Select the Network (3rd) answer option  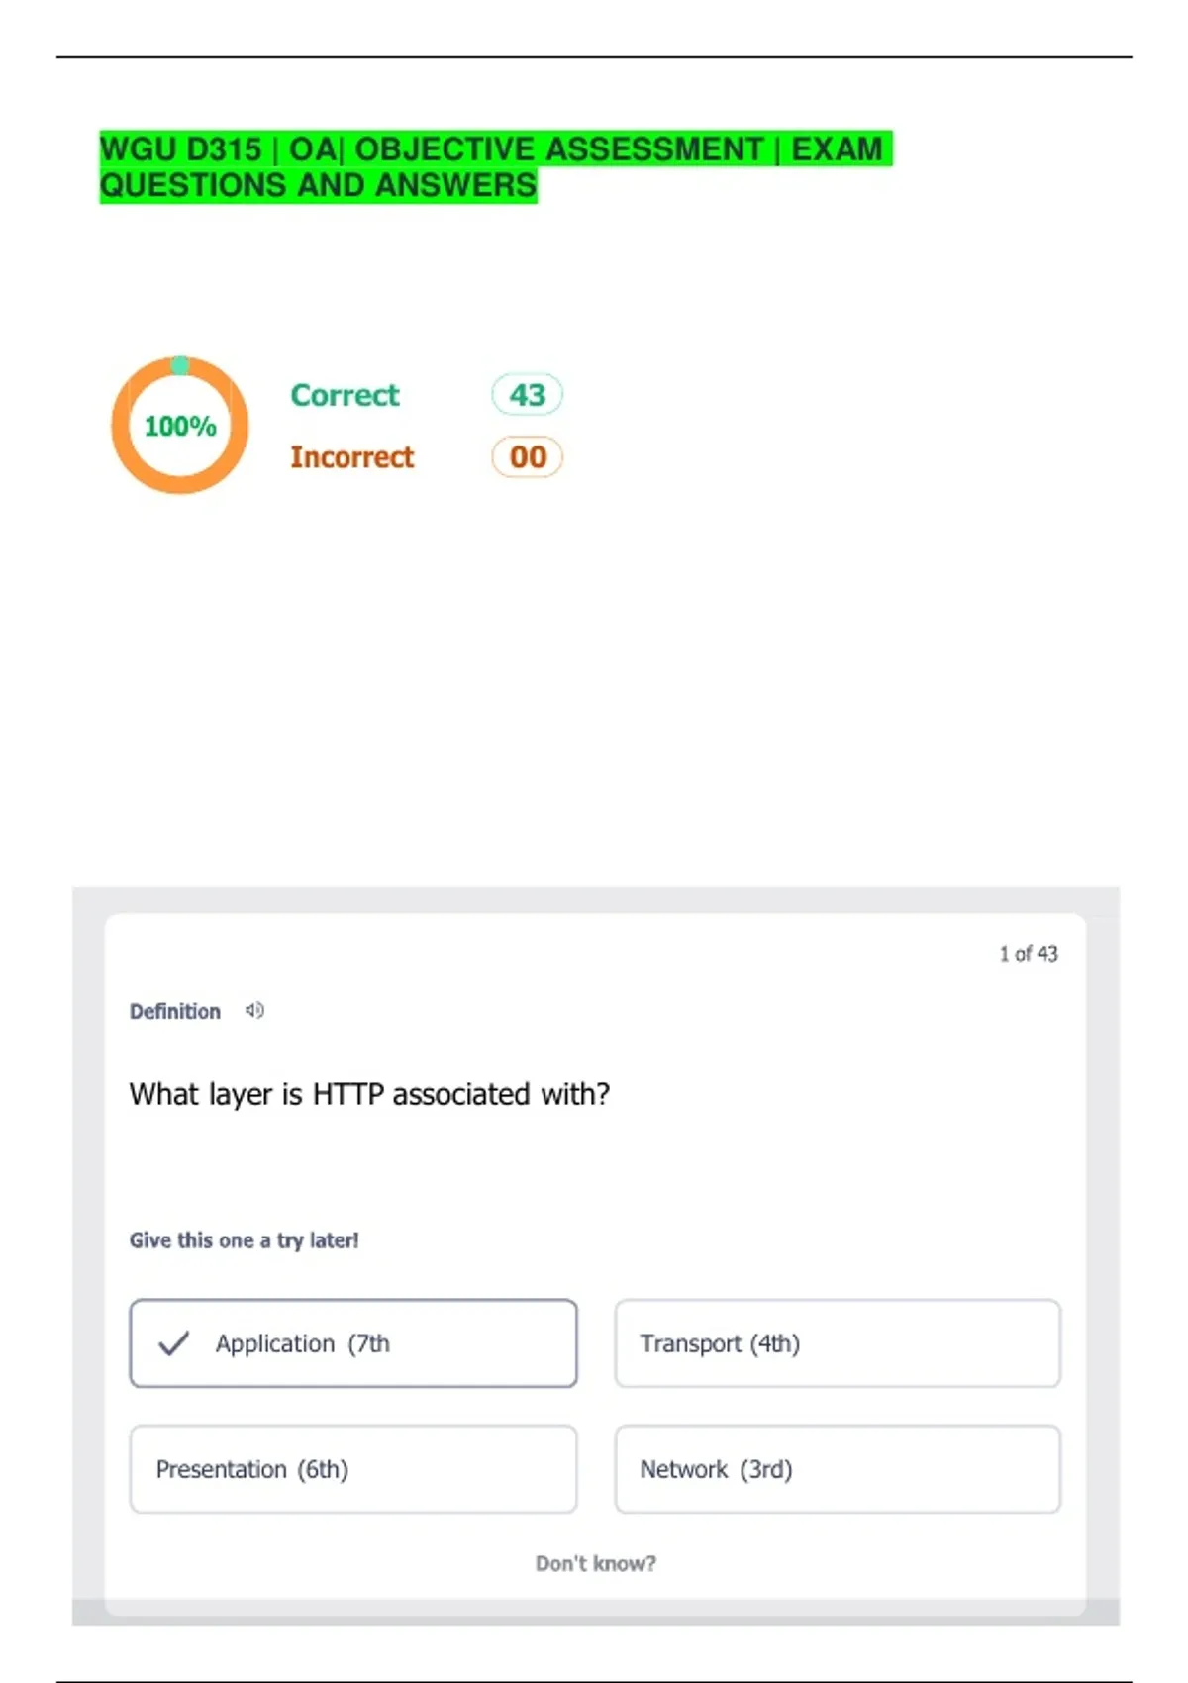[837, 1469]
